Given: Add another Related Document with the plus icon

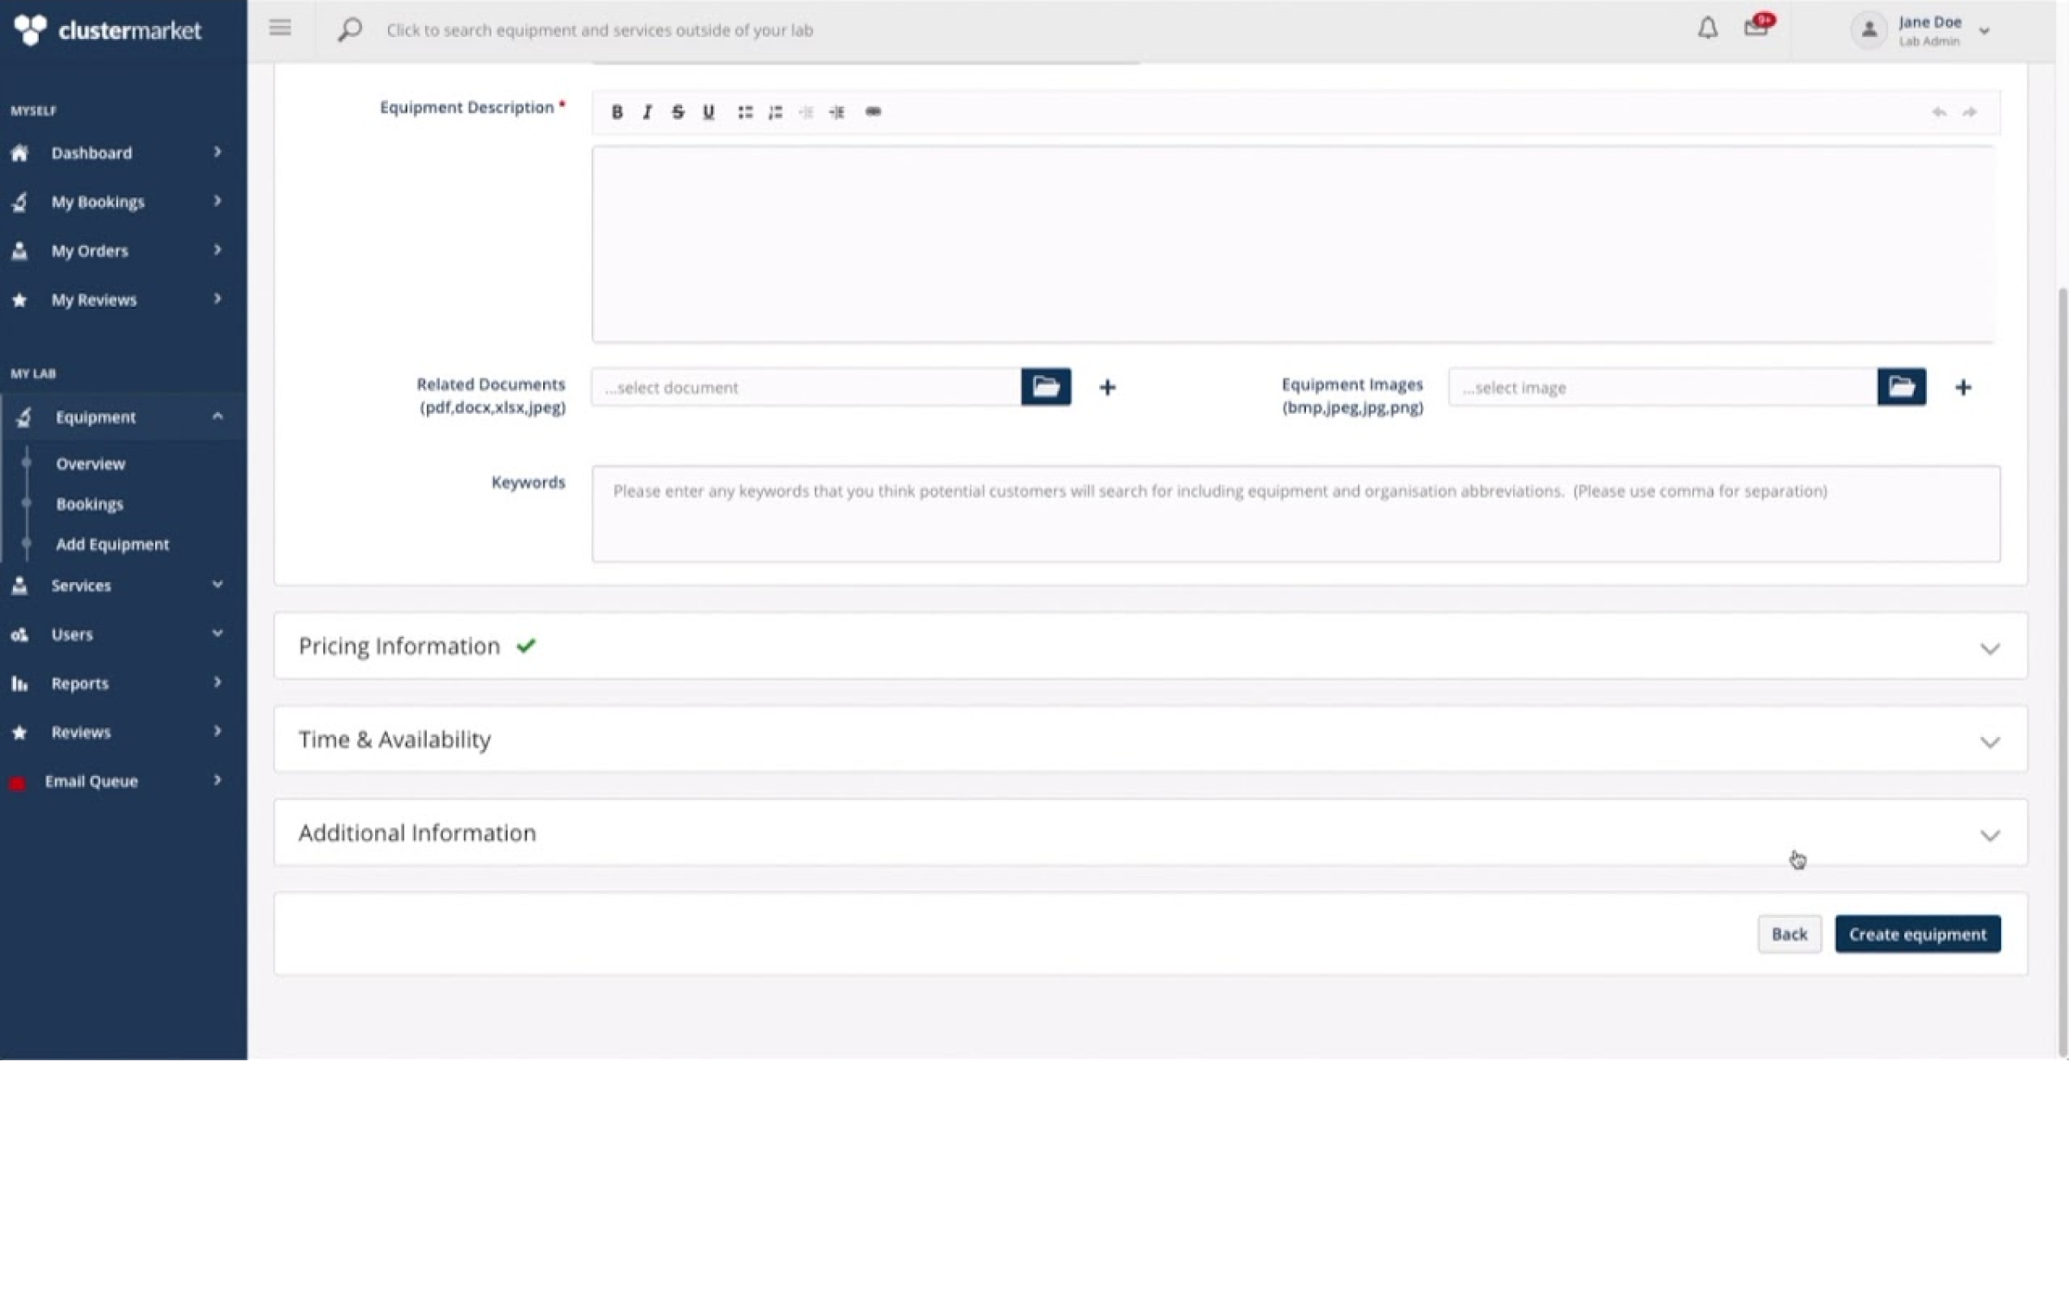Looking at the screenshot, I should (x=1107, y=387).
